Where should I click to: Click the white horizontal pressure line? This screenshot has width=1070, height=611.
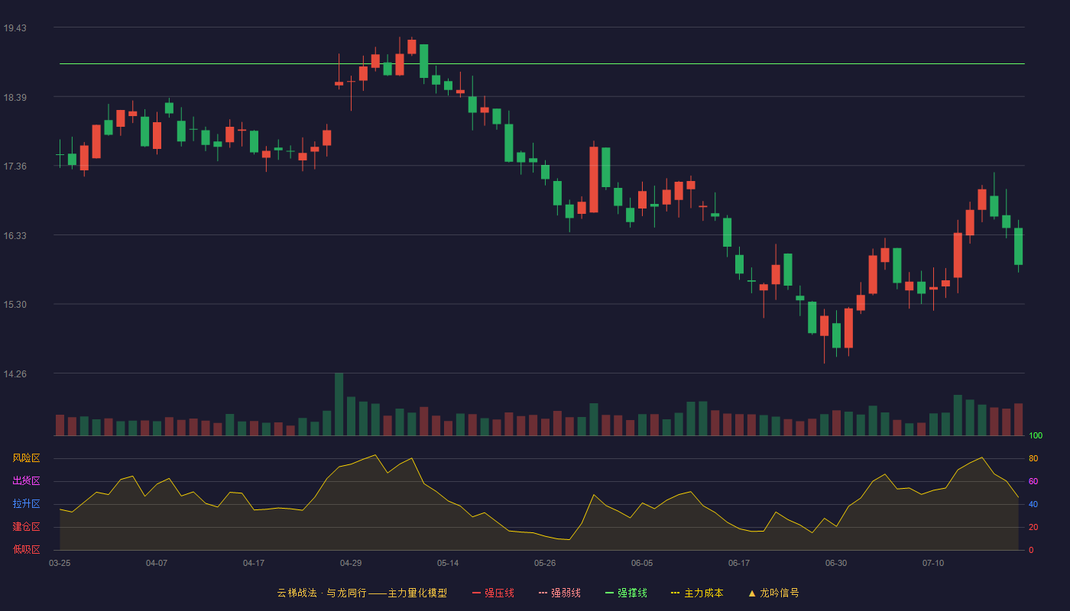542,63
